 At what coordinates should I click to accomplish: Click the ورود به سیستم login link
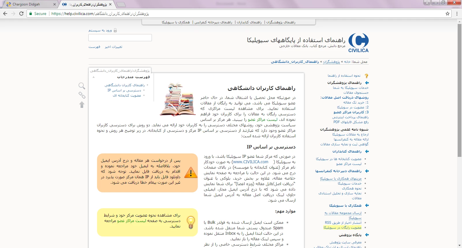(x=100, y=30)
